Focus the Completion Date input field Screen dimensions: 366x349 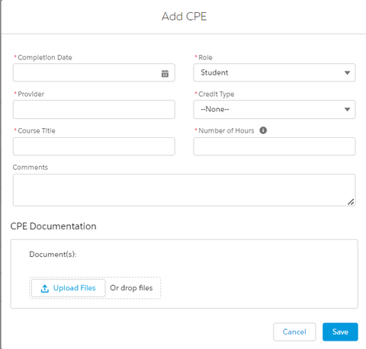coord(94,72)
